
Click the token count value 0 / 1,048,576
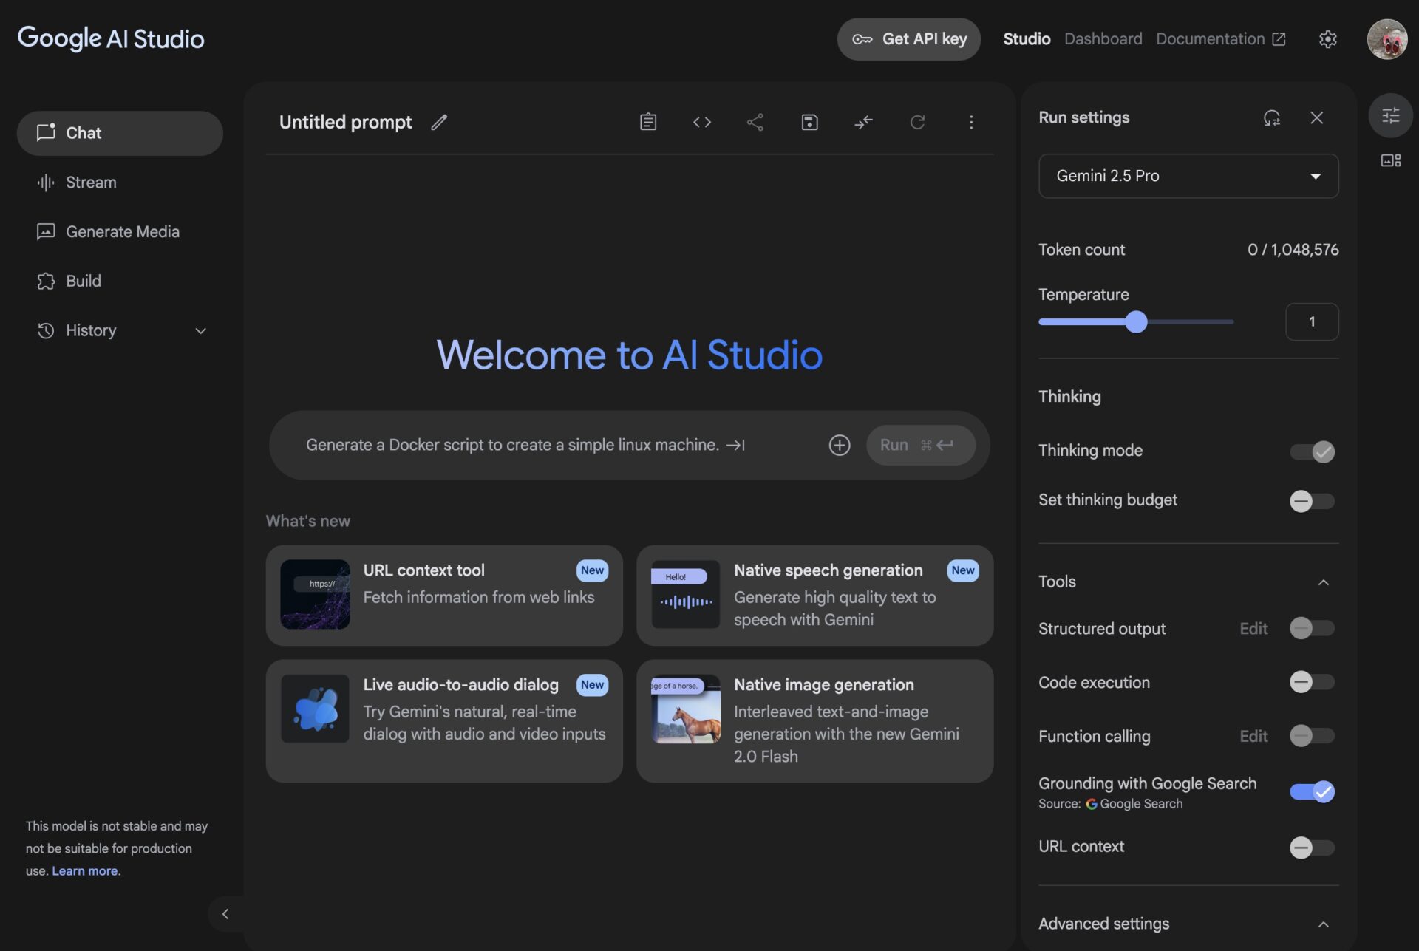click(1293, 250)
